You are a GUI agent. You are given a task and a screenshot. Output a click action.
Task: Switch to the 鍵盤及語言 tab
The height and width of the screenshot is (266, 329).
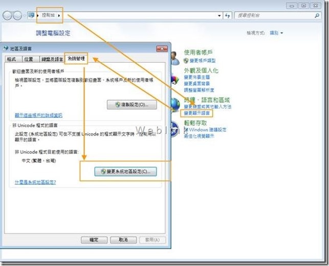52,59
